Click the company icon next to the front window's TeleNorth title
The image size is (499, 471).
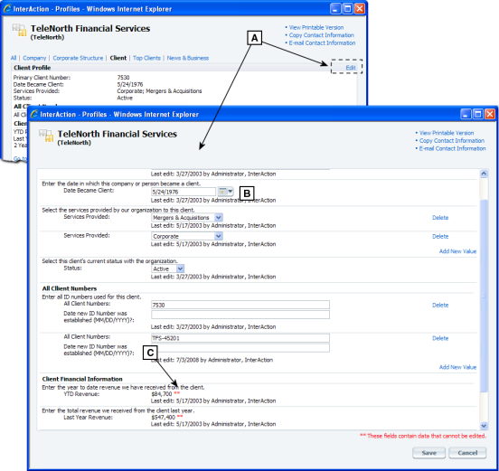click(46, 136)
